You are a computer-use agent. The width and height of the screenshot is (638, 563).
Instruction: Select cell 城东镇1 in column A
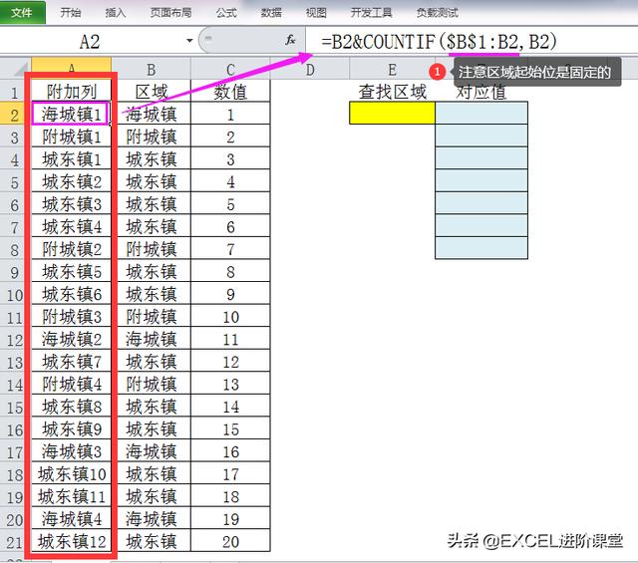coord(71,159)
